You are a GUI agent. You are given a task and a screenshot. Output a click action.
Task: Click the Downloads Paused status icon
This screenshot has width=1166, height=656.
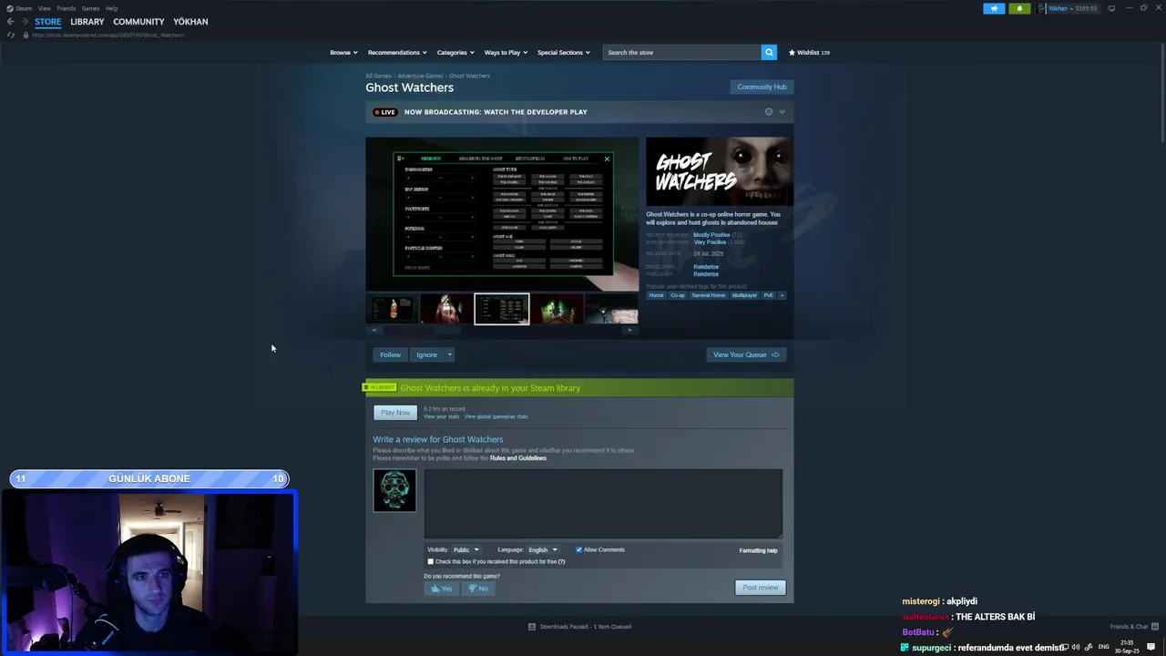click(532, 626)
